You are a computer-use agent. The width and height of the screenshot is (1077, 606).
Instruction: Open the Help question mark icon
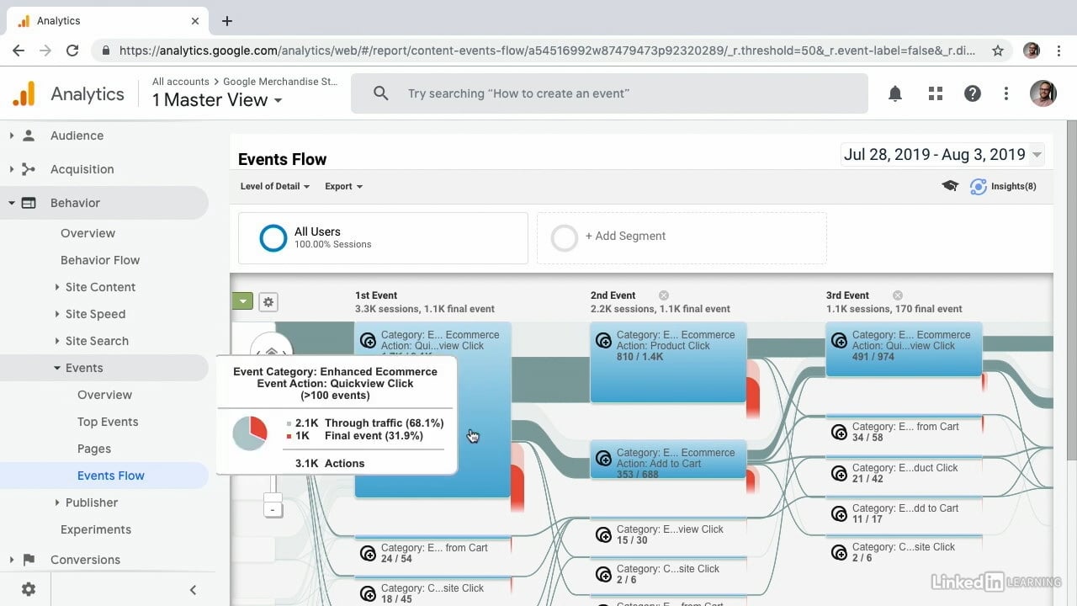973,93
